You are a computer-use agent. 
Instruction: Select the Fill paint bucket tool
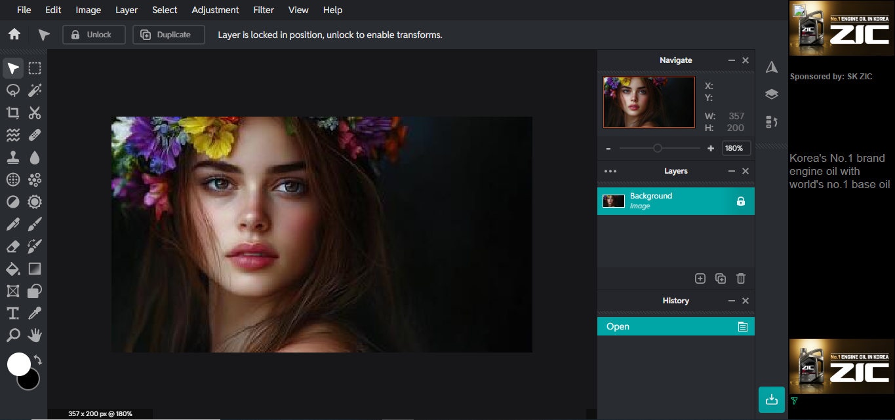(x=13, y=269)
